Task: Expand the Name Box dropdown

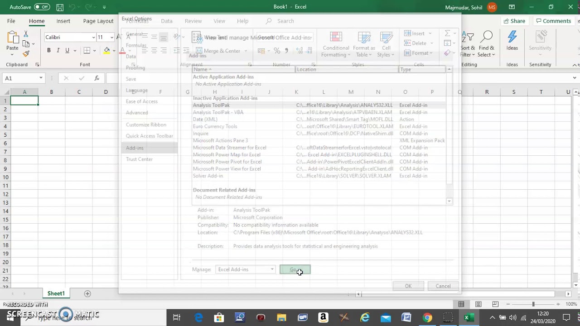Action: pos(41,78)
